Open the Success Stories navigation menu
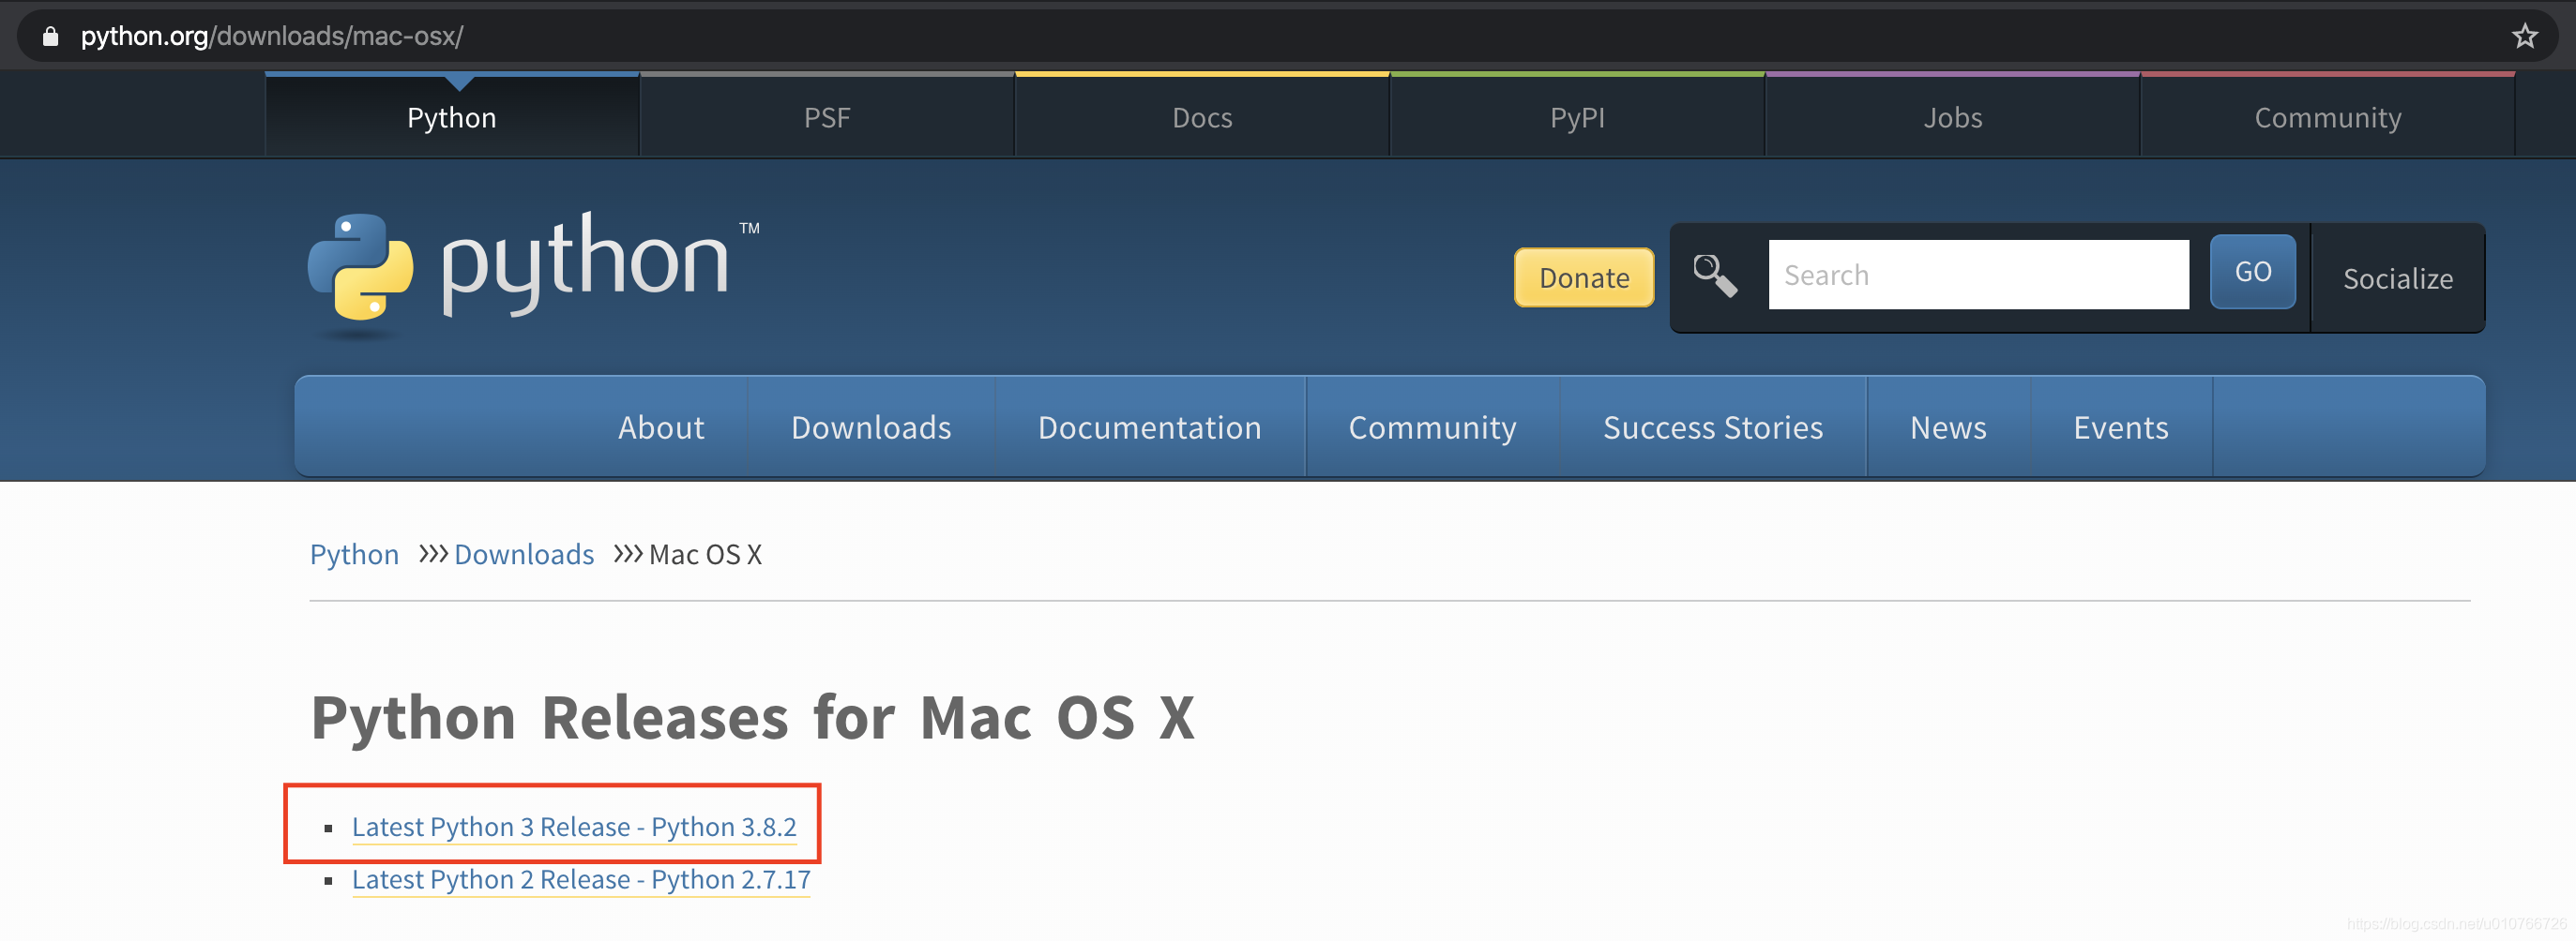 [1713, 427]
